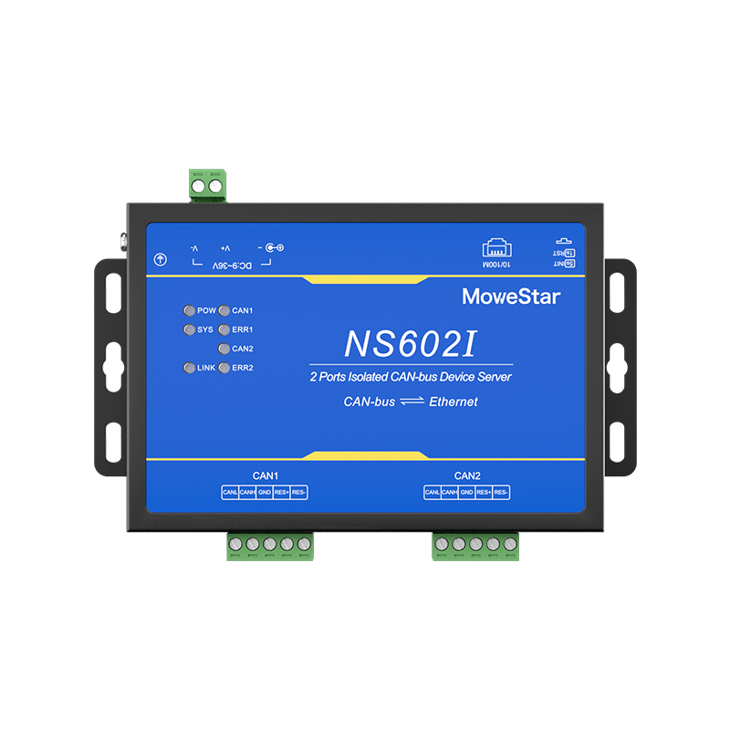The image size is (730, 730).
Task: Click the RES- label under CAN2 heading
Action: pyautogui.click(x=501, y=493)
